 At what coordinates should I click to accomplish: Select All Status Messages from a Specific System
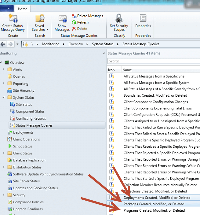pyautogui.click(x=156, y=83)
